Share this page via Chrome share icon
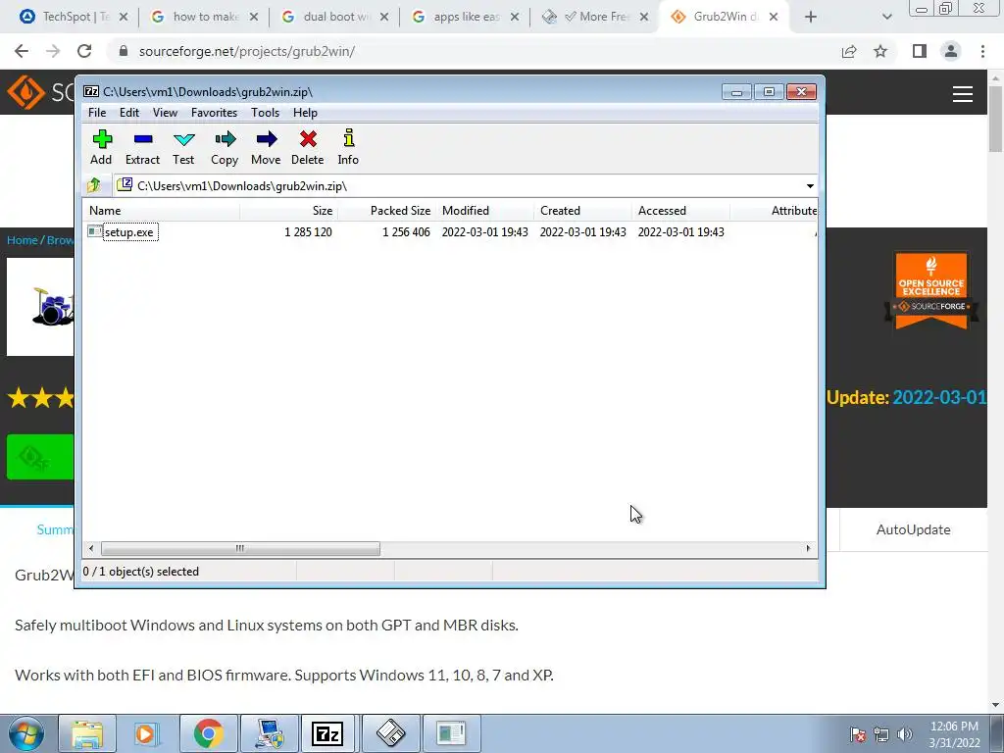The width and height of the screenshot is (1004, 753). [x=849, y=51]
